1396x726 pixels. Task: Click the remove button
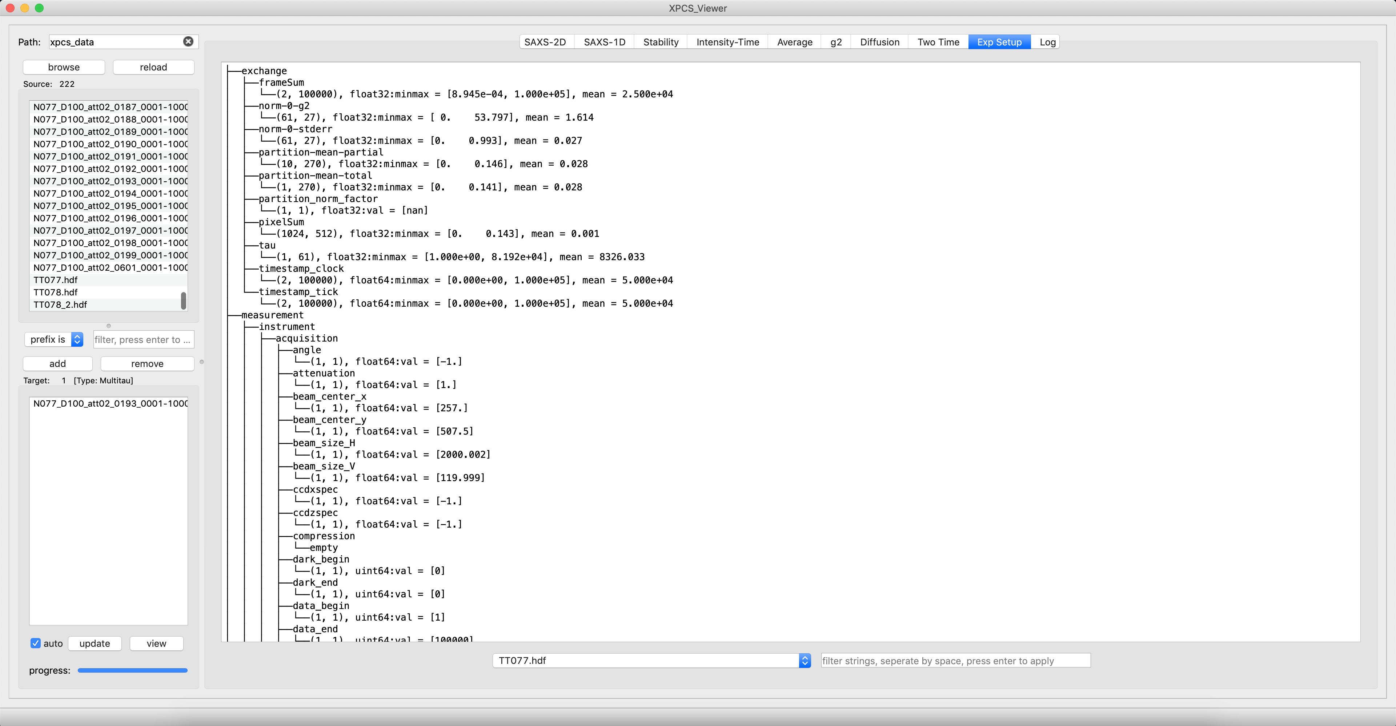(147, 363)
